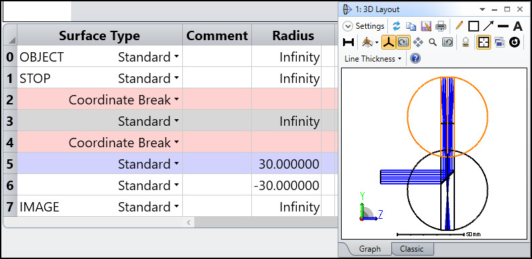Save the 3D Layout graphic as file

tap(426, 26)
